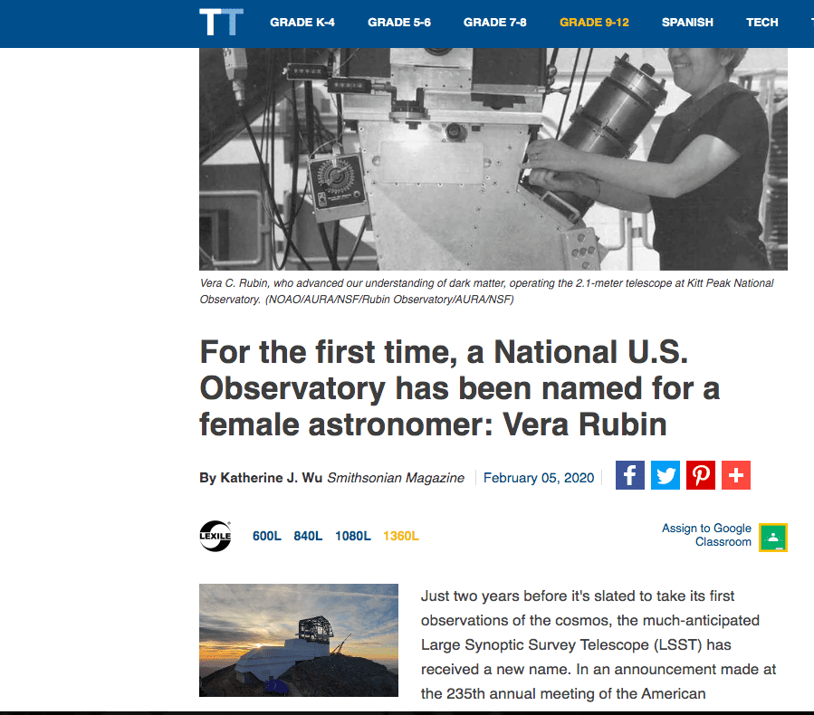This screenshot has height=715, width=814.
Task: Open more sharing options plus icon
Action: [x=735, y=475]
